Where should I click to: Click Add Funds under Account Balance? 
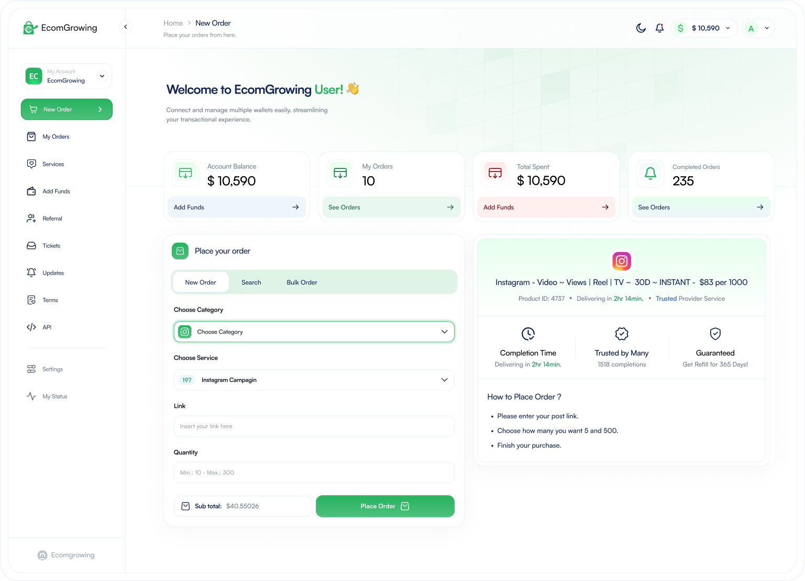(x=236, y=207)
